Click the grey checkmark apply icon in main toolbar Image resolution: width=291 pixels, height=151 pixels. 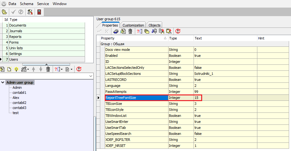[13, 12]
